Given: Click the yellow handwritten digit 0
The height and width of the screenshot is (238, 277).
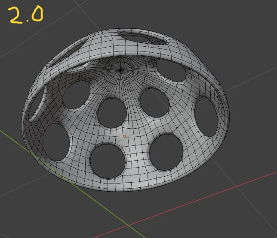Looking at the screenshot, I should tap(37, 14).
